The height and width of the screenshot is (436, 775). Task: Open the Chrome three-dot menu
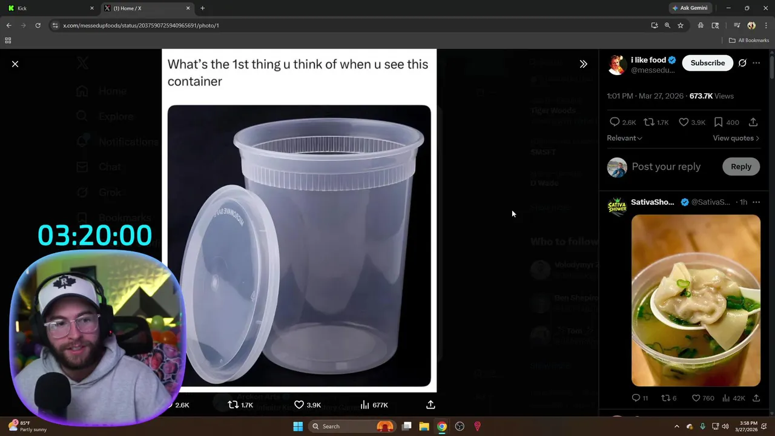[x=765, y=25]
